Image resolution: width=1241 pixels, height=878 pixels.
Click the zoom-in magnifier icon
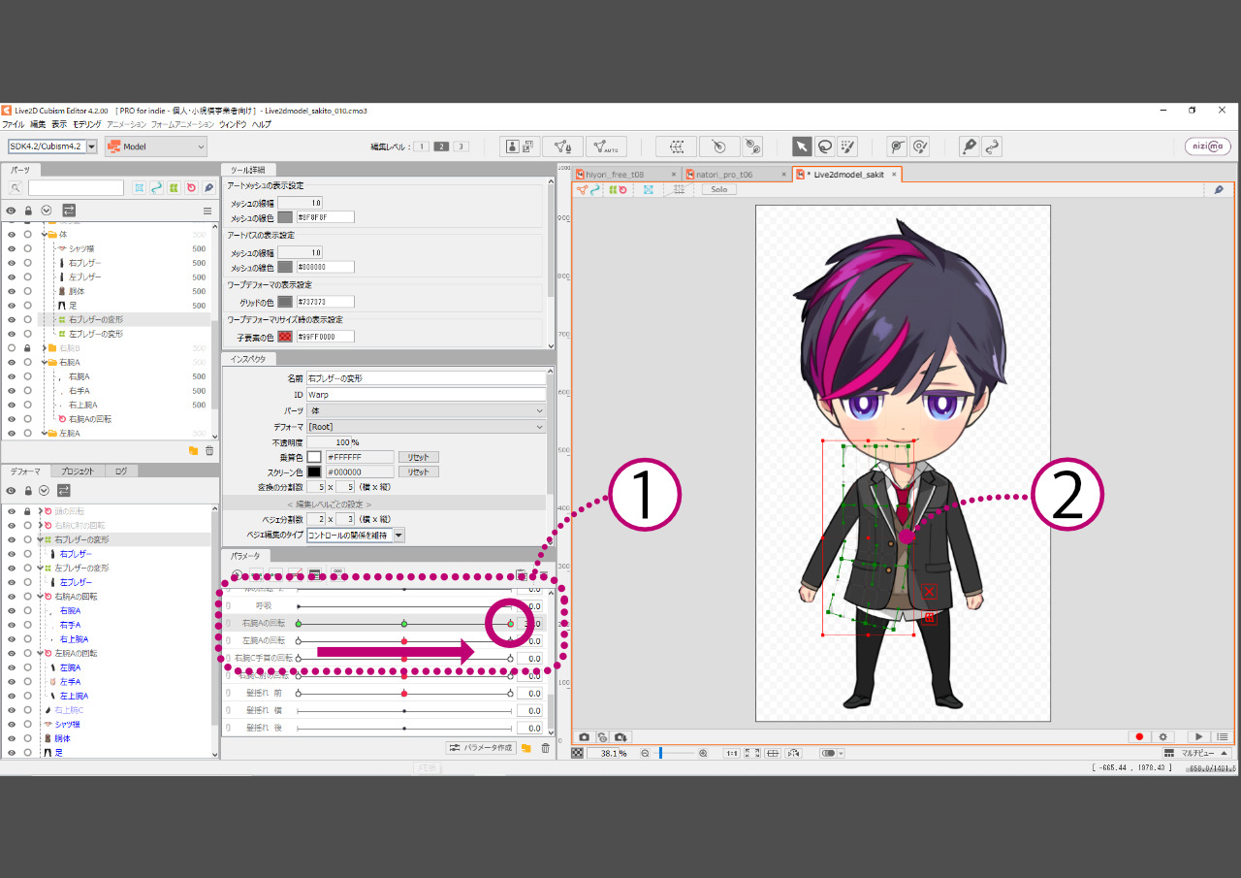(703, 753)
